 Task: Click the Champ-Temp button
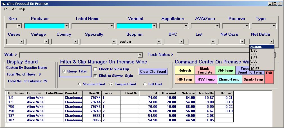[x=229, y=79]
